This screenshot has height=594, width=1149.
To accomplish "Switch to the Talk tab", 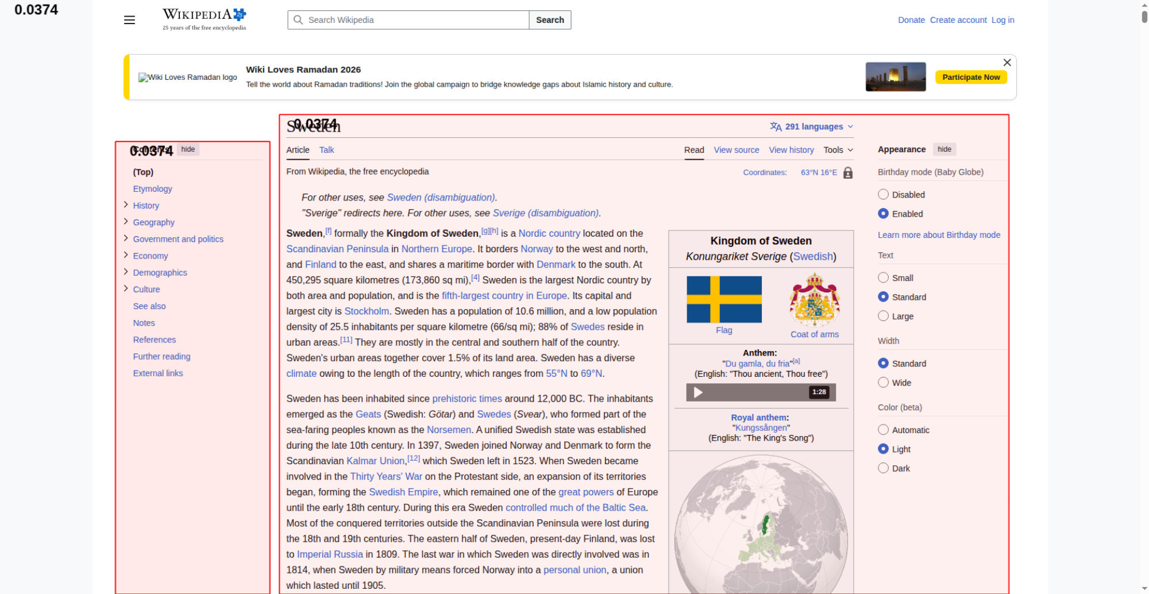I will click(326, 150).
